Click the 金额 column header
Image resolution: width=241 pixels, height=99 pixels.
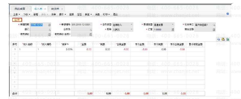click(84, 44)
